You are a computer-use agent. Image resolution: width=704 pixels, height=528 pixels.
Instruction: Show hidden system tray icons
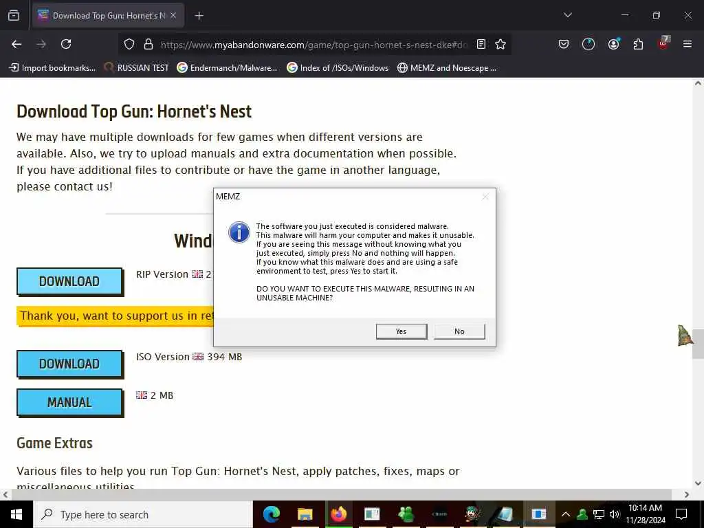click(x=566, y=514)
